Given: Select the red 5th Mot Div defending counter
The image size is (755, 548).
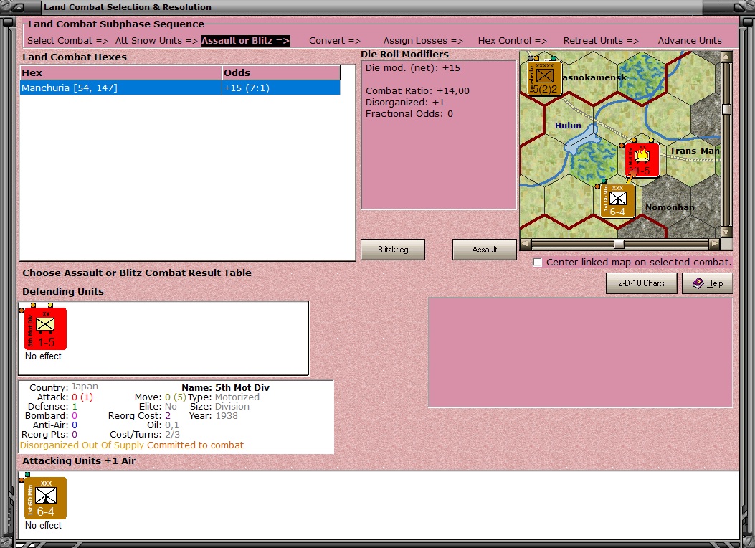Looking at the screenshot, I should tap(44, 328).
